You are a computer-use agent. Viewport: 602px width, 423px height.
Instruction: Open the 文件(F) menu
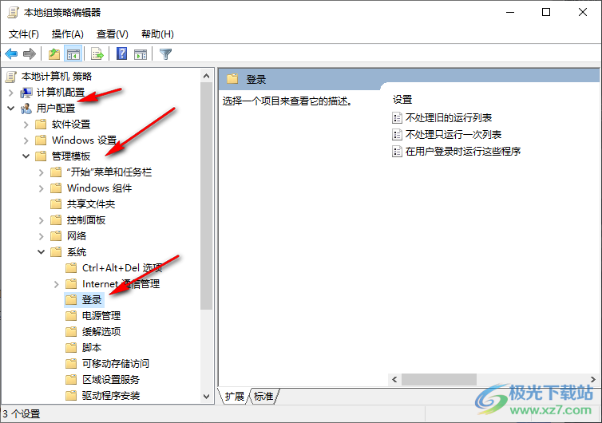[x=24, y=34]
